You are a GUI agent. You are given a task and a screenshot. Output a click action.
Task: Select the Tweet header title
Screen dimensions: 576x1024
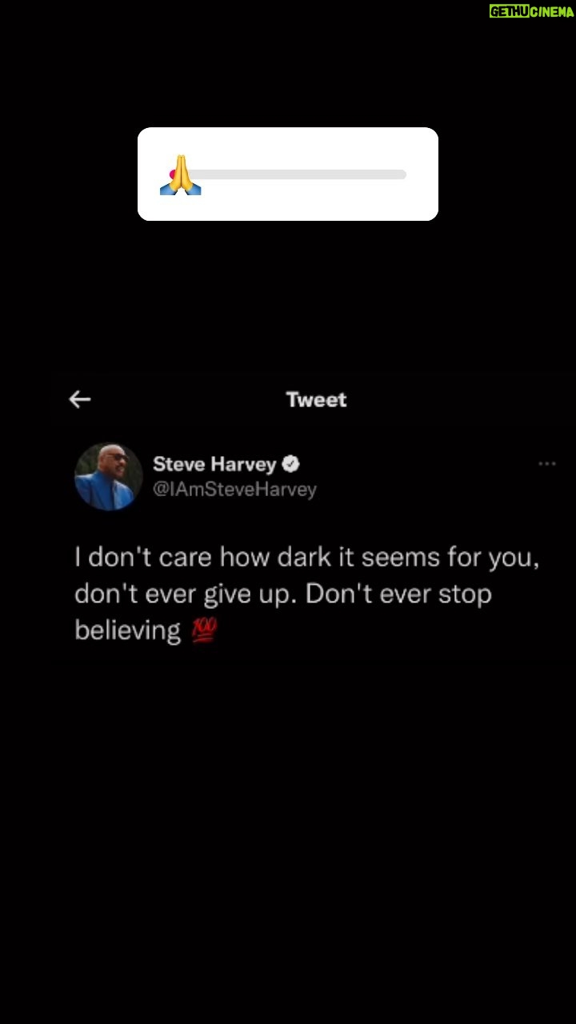pyautogui.click(x=317, y=399)
